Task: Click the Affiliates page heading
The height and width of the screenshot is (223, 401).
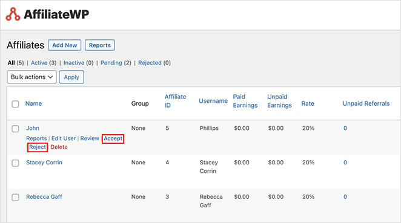Action: pyautogui.click(x=25, y=45)
